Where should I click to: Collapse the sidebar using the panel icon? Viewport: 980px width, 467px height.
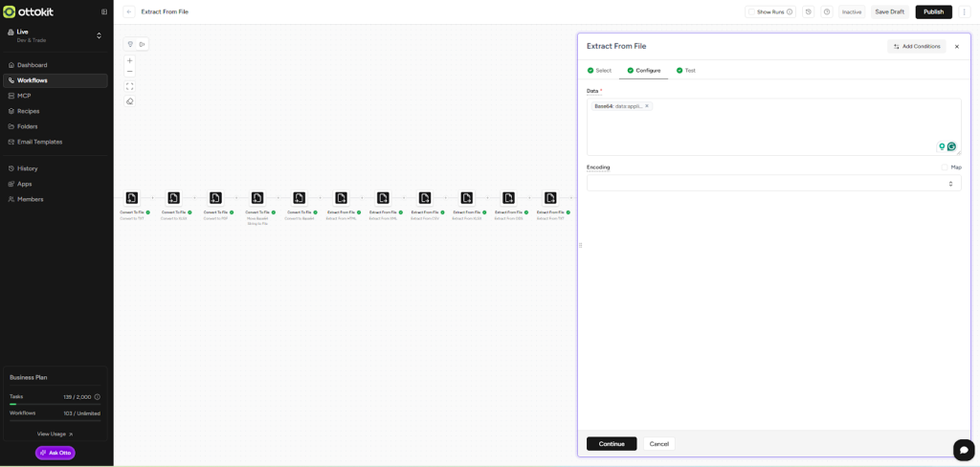[104, 11]
